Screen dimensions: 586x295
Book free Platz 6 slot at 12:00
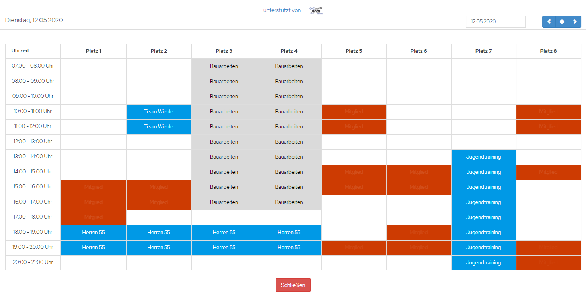pos(419,142)
